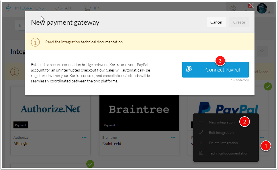Open the notifications bell icon
The width and height of the screenshot is (278, 170).
click(246, 8)
